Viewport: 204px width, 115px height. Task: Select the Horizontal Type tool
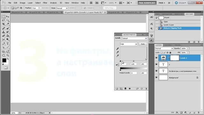point(8,44)
